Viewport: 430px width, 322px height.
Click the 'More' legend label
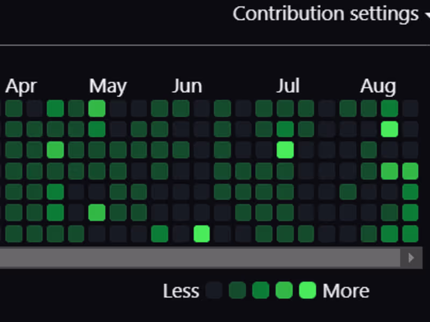click(346, 291)
